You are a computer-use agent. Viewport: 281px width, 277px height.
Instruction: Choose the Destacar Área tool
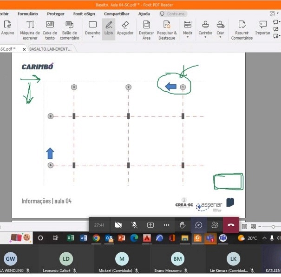[146, 30]
